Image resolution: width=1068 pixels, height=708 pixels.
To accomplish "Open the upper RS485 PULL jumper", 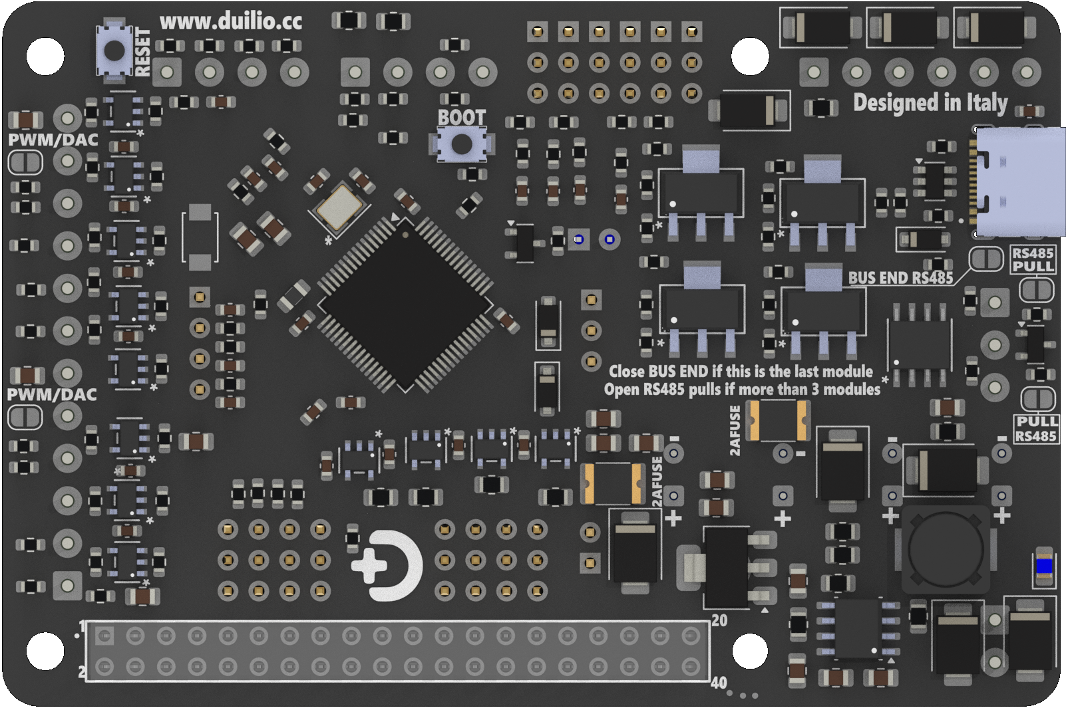I will pos(1035,289).
